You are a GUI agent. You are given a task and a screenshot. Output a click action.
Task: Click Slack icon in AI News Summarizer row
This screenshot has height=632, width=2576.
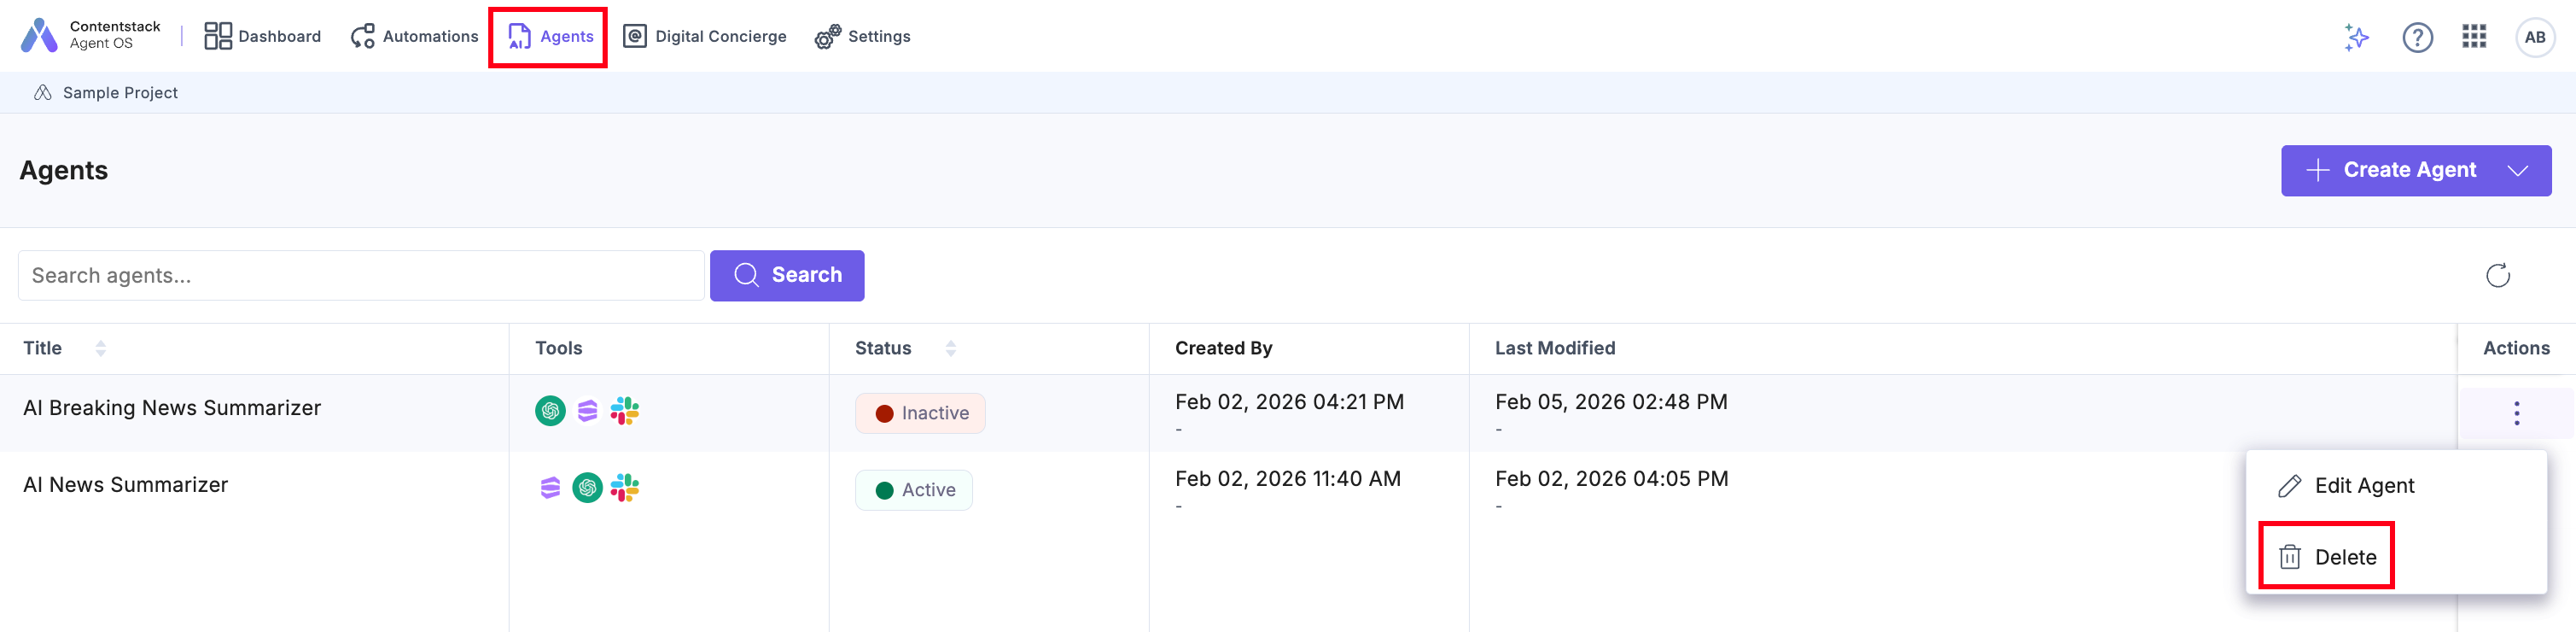click(x=625, y=488)
